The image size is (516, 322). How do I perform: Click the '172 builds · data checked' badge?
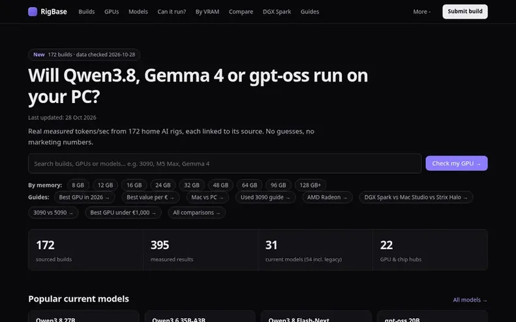84,55
